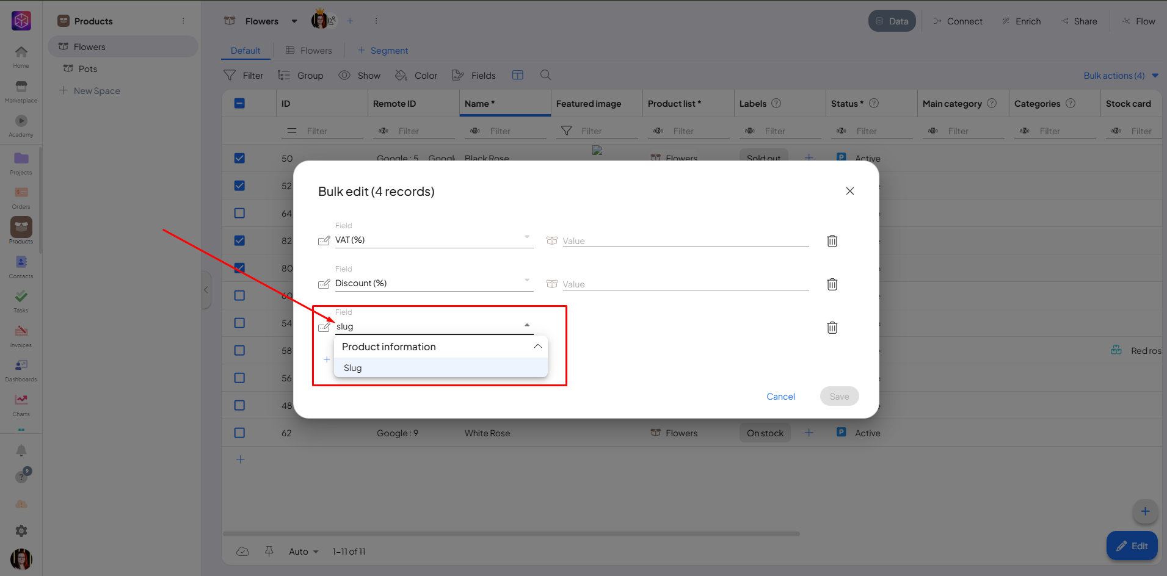Click trash icon for slug field row

pos(832,328)
